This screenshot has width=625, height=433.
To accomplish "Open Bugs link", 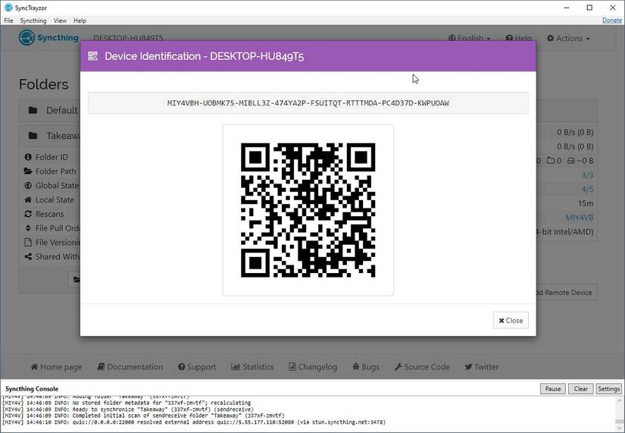I will [365, 367].
